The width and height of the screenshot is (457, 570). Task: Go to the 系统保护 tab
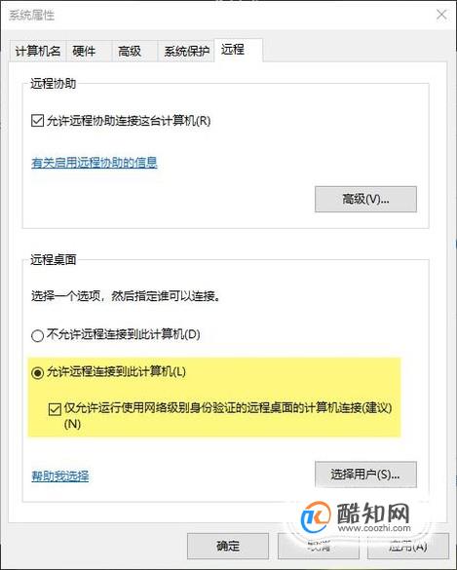tap(186, 51)
